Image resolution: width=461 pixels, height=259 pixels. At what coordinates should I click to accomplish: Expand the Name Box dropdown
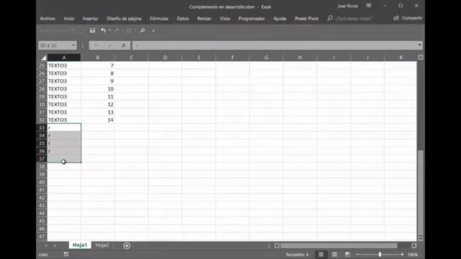click(73, 45)
